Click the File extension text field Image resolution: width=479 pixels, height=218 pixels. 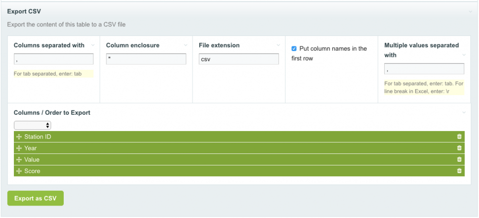[x=239, y=59]
